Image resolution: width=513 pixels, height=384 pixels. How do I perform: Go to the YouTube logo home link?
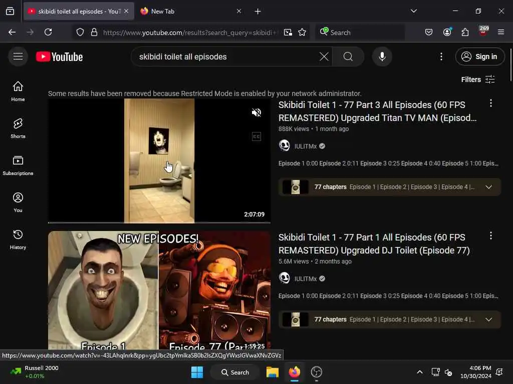[x=59, y=56]
